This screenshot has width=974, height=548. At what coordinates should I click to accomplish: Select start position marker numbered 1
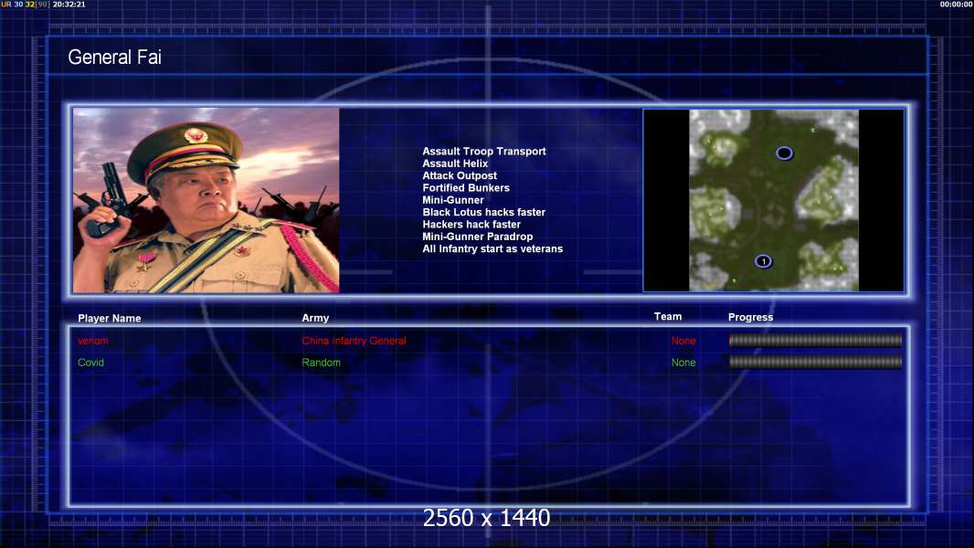coord(764,261)
